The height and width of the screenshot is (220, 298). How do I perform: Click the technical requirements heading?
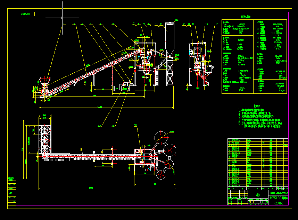click(x=257, y=106)
